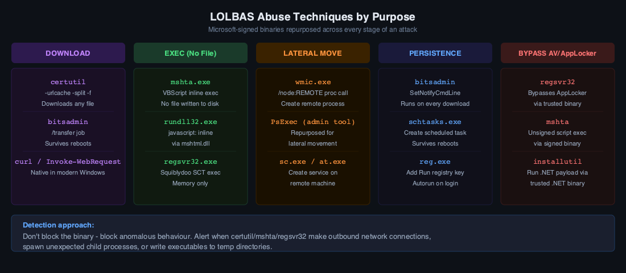
Task: Select the DOWNLOAD column header
Action: 68,53
